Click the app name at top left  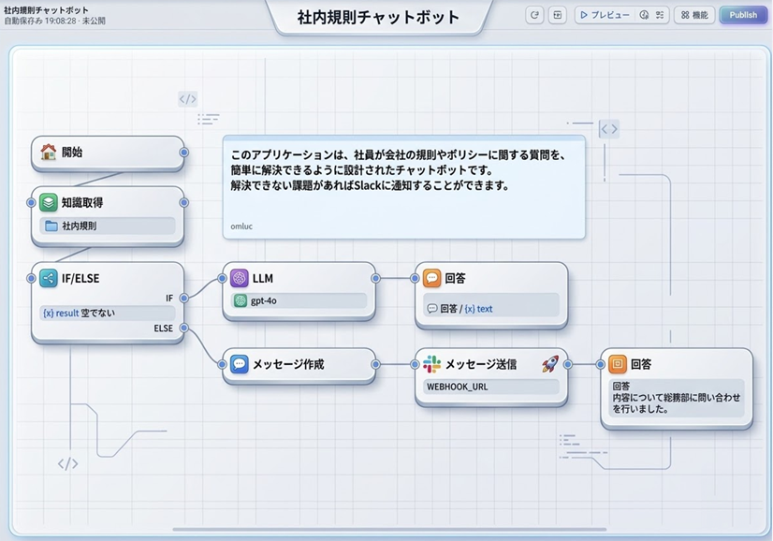pos(47,10)
